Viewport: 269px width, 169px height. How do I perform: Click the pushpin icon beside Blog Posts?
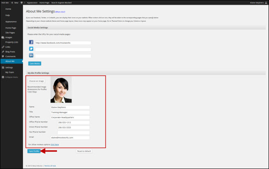pyautogui.click(x=3, y=52)
